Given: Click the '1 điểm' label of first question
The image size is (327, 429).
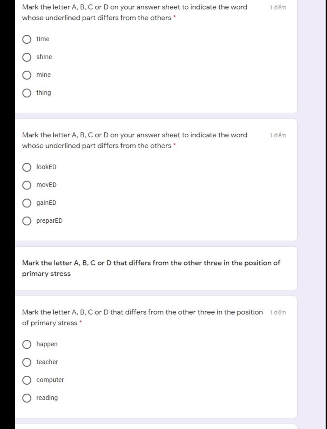Looking at the screenshot, I should pyautogui.click(x=278, y=7).
